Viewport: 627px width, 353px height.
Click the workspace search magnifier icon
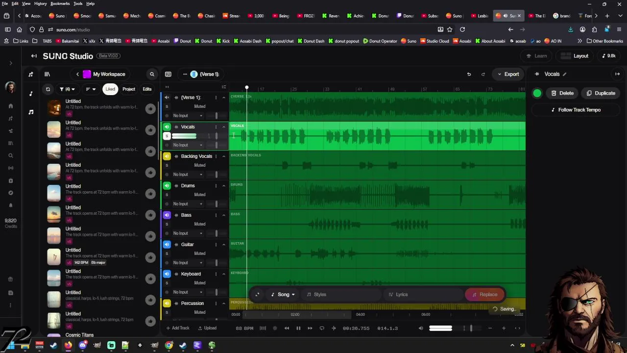coord(152,74)
